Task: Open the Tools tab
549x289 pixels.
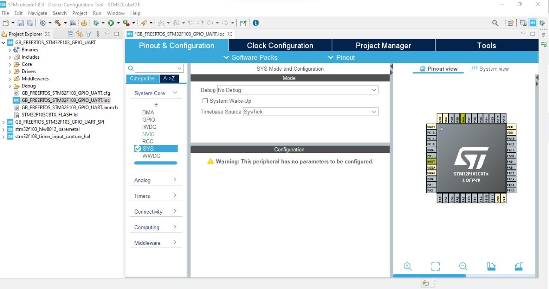Action: 486,45
